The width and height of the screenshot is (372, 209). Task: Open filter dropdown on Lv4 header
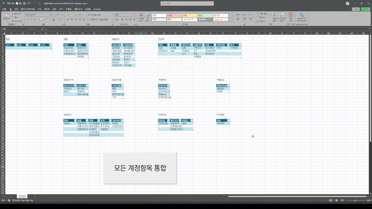pyautogui.click(x=50, y=45)
